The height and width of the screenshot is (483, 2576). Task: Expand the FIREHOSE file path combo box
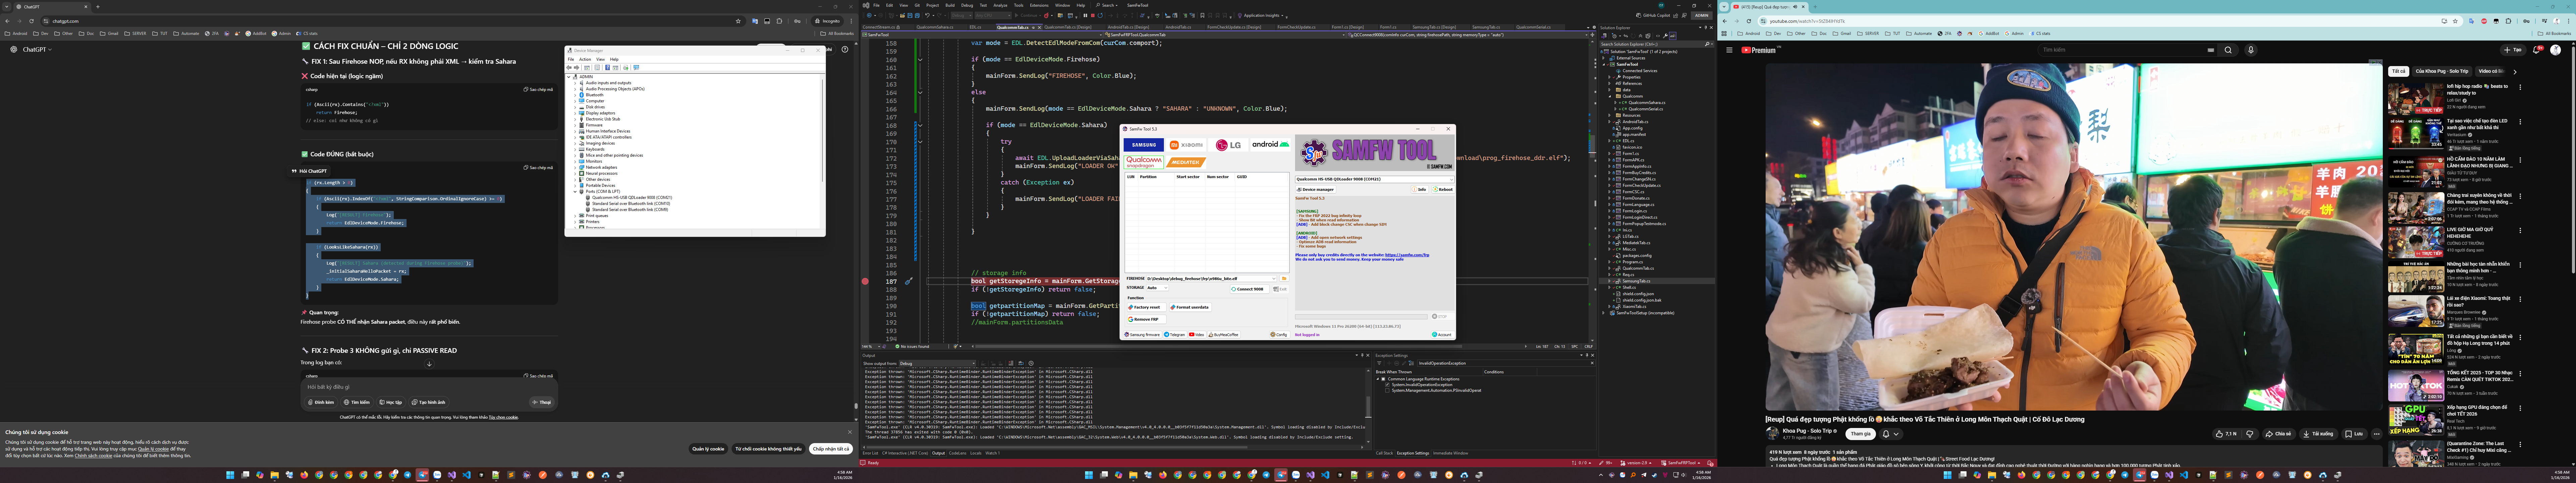click(x=1274, y=279)
